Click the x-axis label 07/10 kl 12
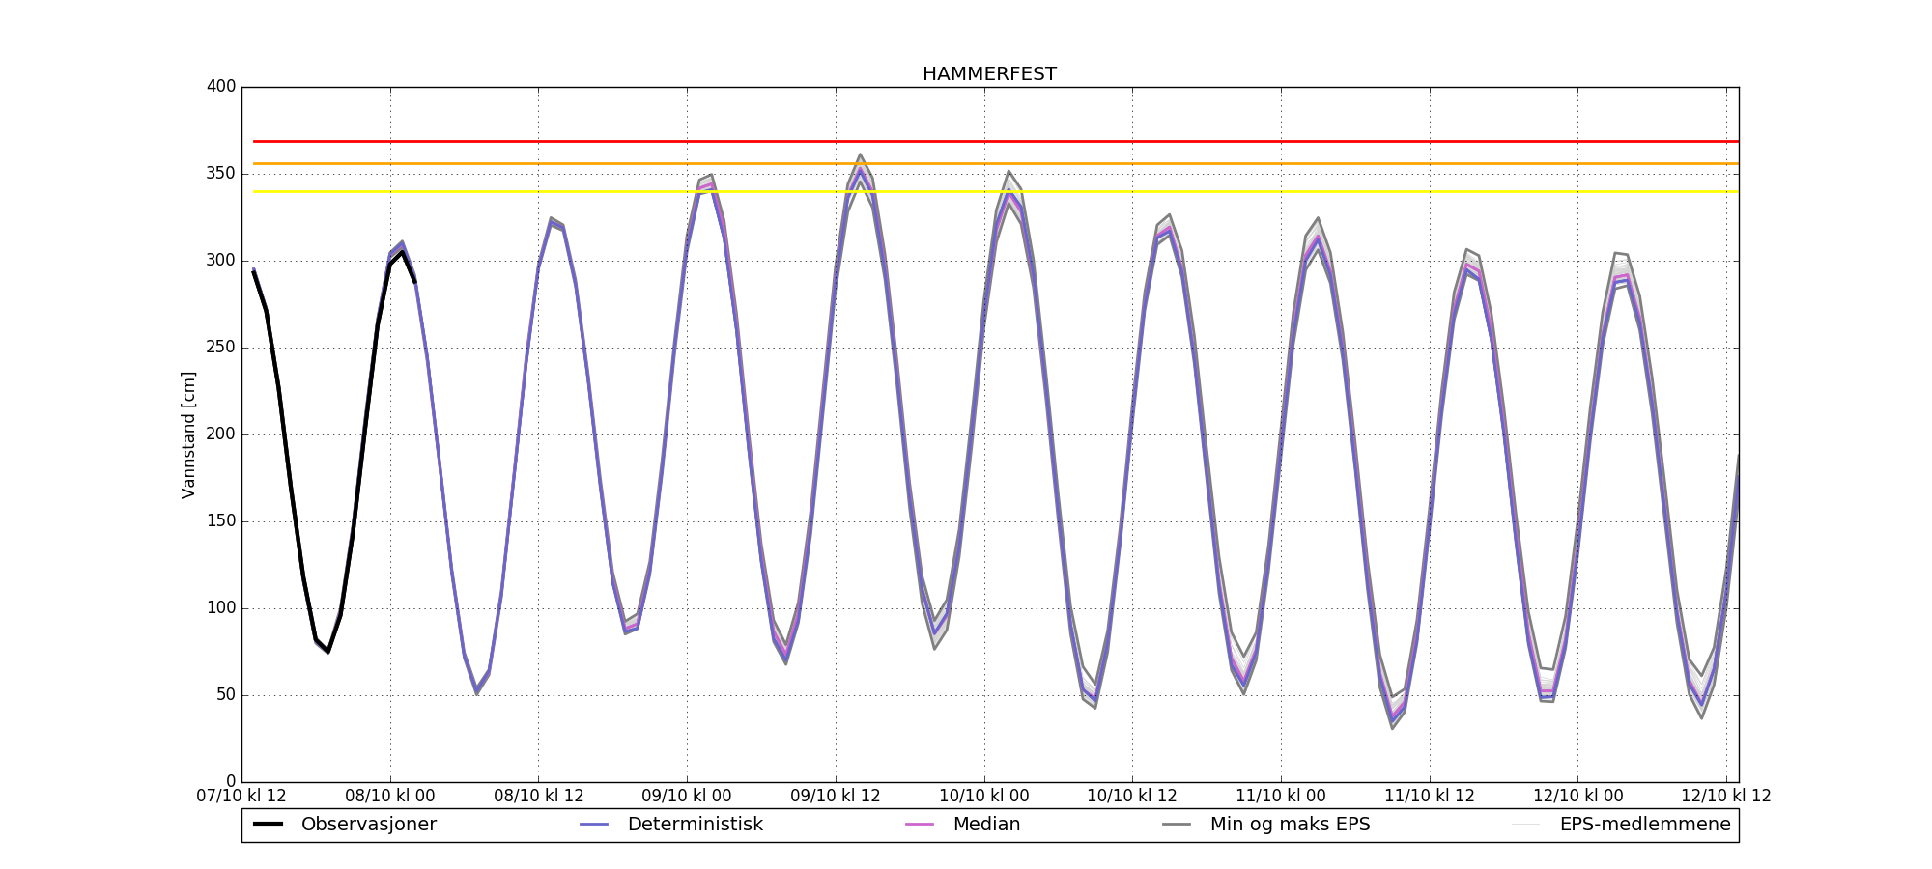 point(241,797)
